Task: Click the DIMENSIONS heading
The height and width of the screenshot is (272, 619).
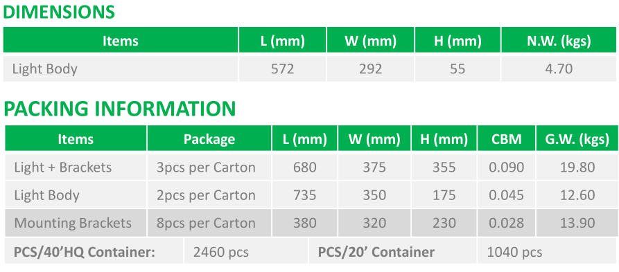Action: [x=59, y=12]
